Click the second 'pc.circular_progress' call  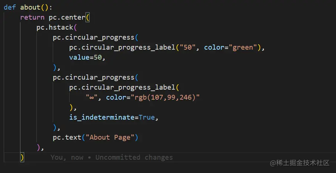93,77
